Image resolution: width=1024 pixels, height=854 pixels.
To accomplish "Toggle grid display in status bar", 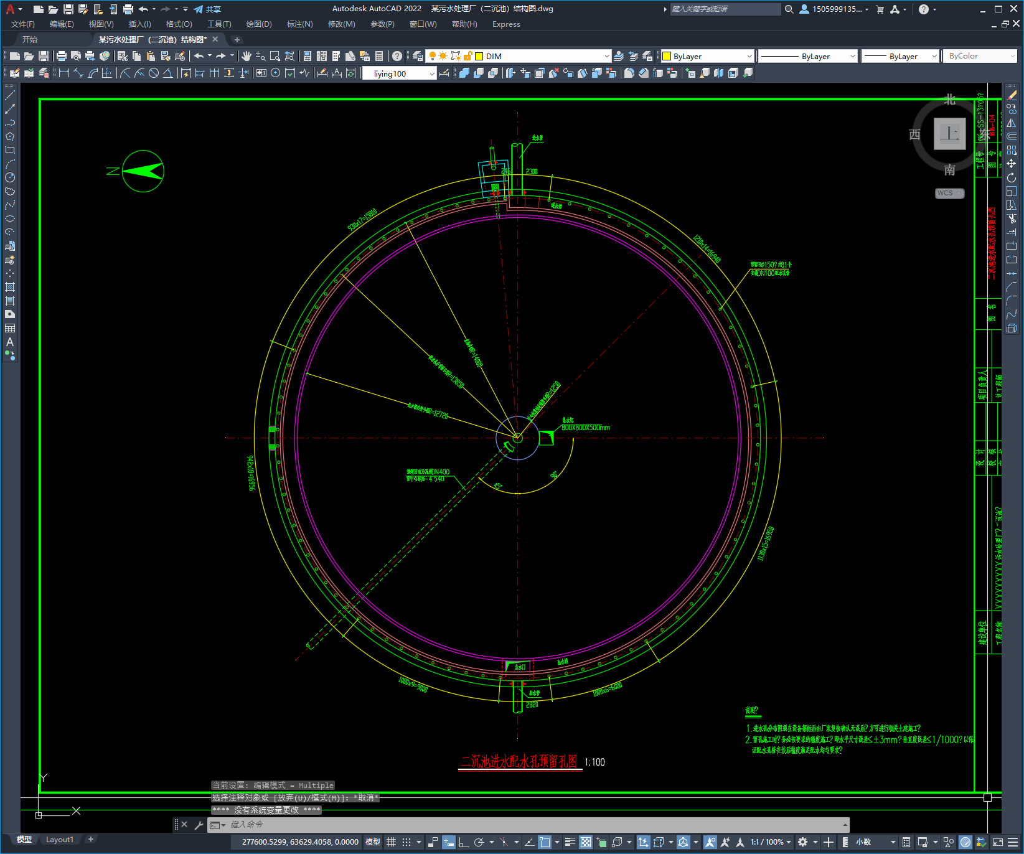I will [x=392, y=842].
